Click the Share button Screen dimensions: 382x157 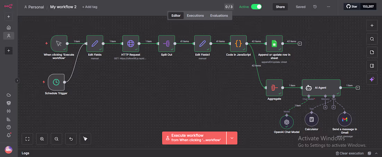(280, 7)
